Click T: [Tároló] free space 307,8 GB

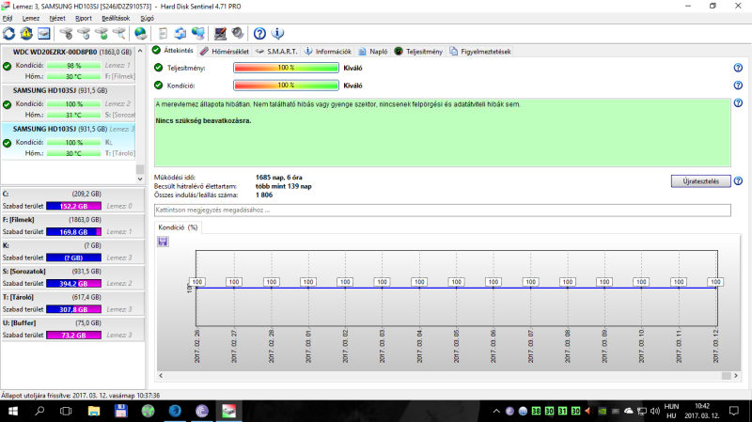click(74, 310)
